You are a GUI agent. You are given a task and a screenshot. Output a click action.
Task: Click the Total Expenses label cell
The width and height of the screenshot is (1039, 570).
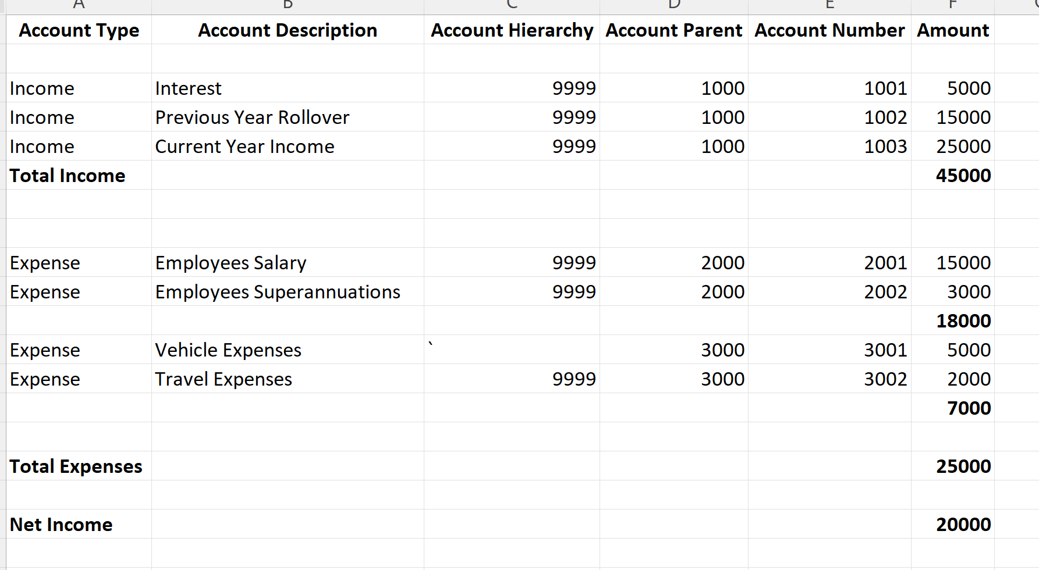coord(79,466)
